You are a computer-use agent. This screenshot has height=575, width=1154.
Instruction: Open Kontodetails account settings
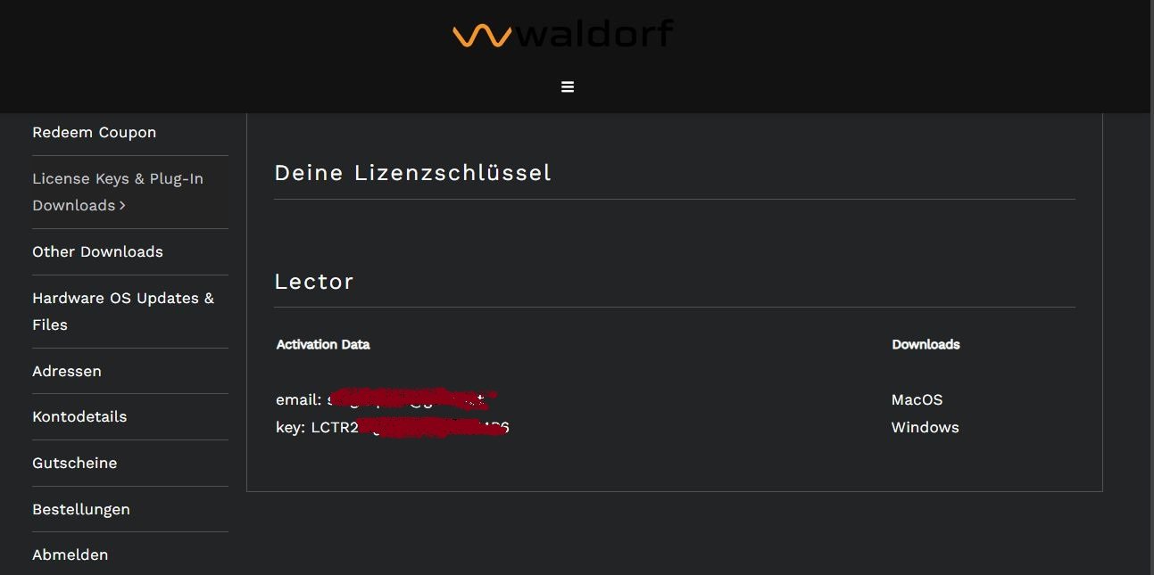point(79,416)
